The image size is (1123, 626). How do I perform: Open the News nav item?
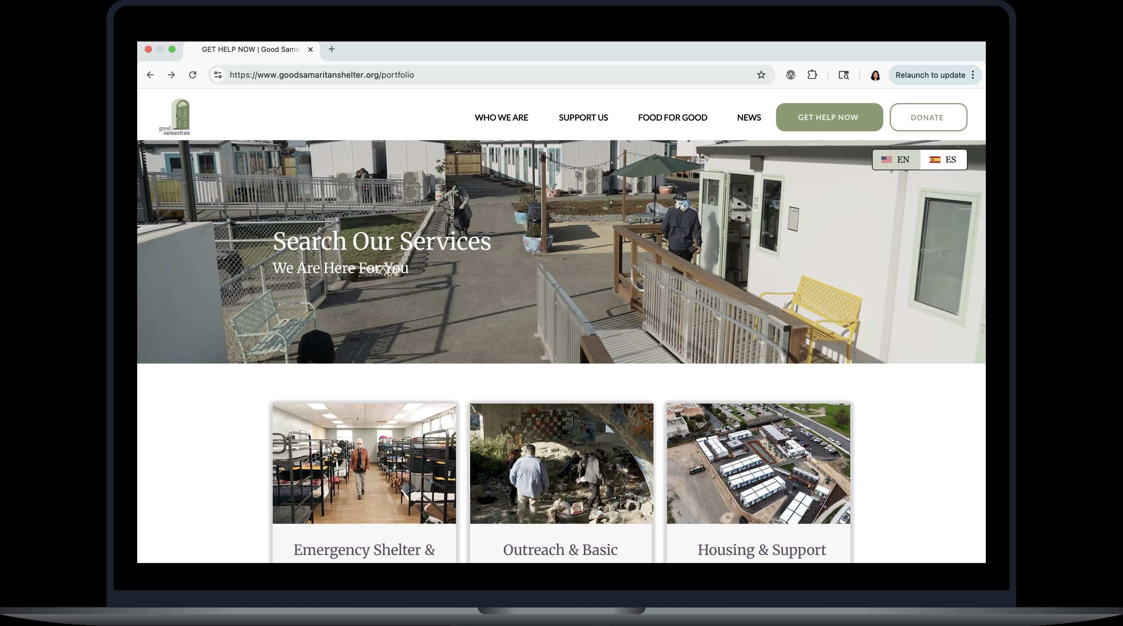pyautogui.click(x=749, y=117)
